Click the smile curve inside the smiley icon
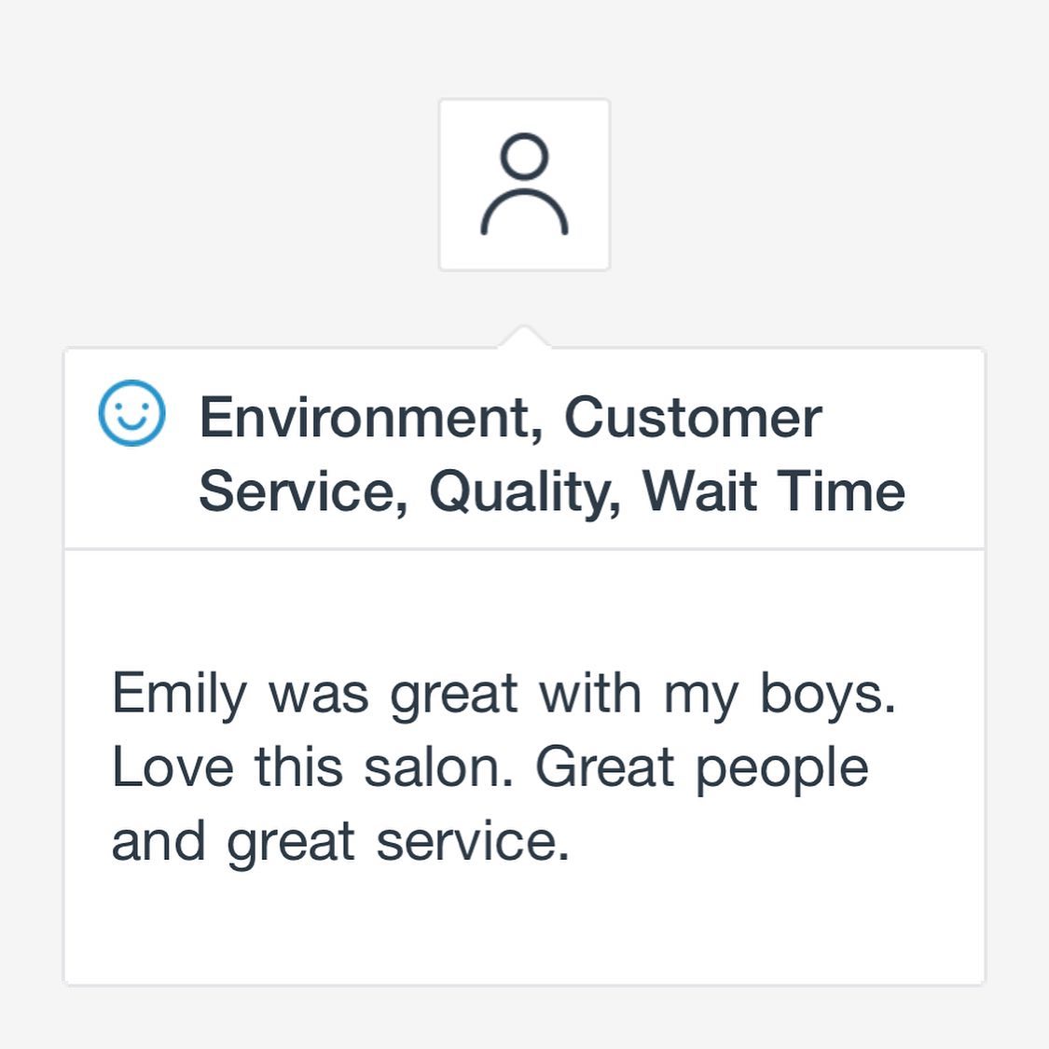Image resolution: width=1049 pixels, height=1049 pixels. tap(131, 423)
